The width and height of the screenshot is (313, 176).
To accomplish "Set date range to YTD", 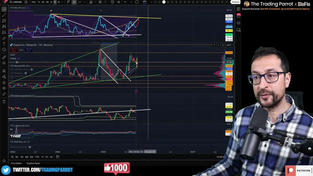I will (x=37, y=157).
